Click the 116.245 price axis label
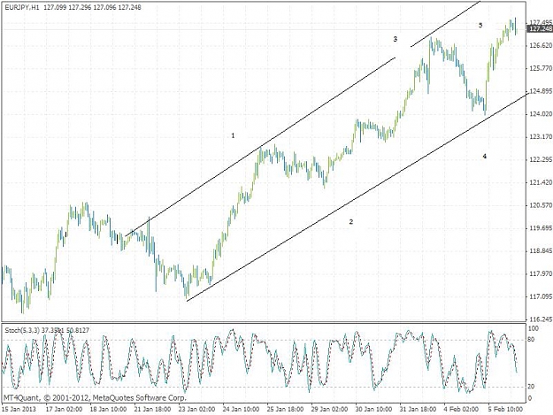The width and height of the screenshot is (553, 415). pos(541,319)
